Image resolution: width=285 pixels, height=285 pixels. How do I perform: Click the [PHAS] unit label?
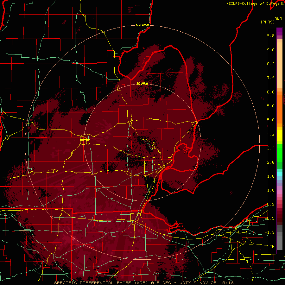point(268,22)
